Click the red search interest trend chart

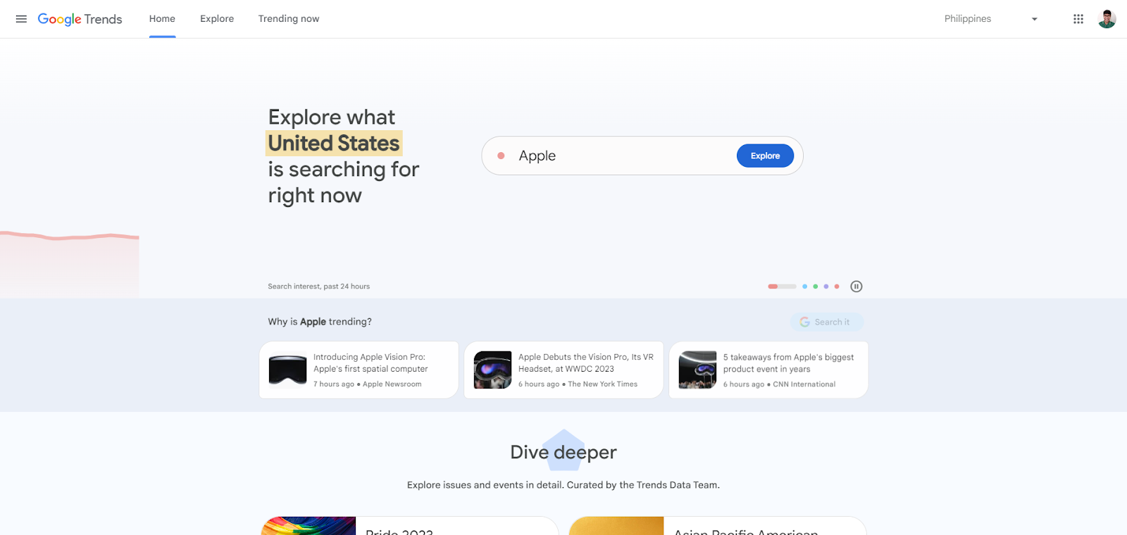click(69, 265)
